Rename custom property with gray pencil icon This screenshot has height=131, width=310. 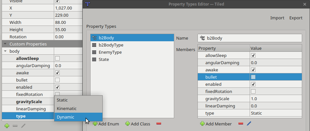click(23, 126)
